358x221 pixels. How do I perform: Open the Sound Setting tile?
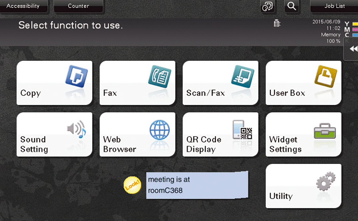pos(54,134)
